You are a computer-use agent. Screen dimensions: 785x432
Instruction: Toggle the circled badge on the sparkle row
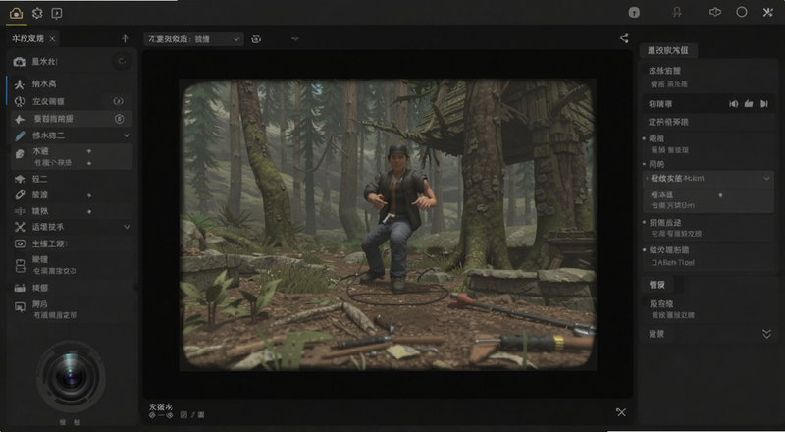coord(119,119)
